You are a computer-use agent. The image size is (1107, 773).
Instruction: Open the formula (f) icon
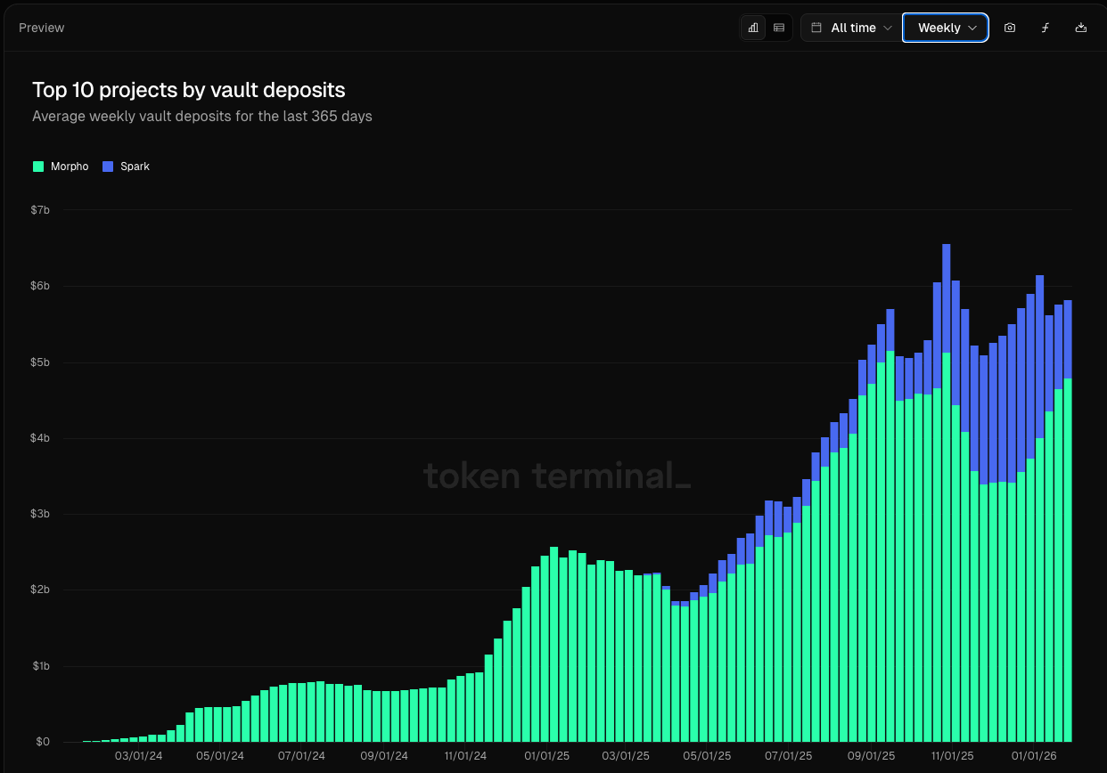pos(1045,28)
